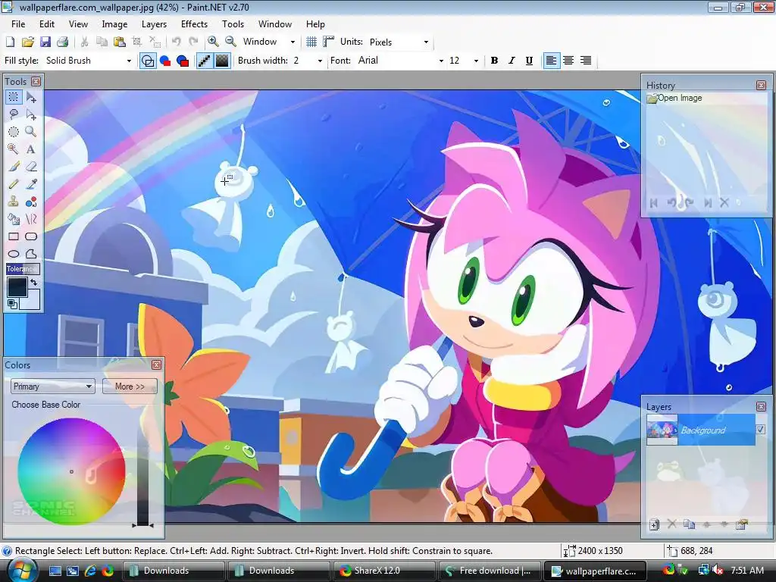Align text right

point(586,61)
